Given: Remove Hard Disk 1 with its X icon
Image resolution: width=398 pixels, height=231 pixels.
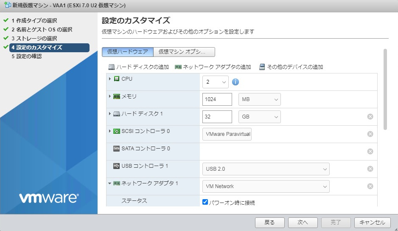Looking at the screenshot, I should [x=370, y=117].
